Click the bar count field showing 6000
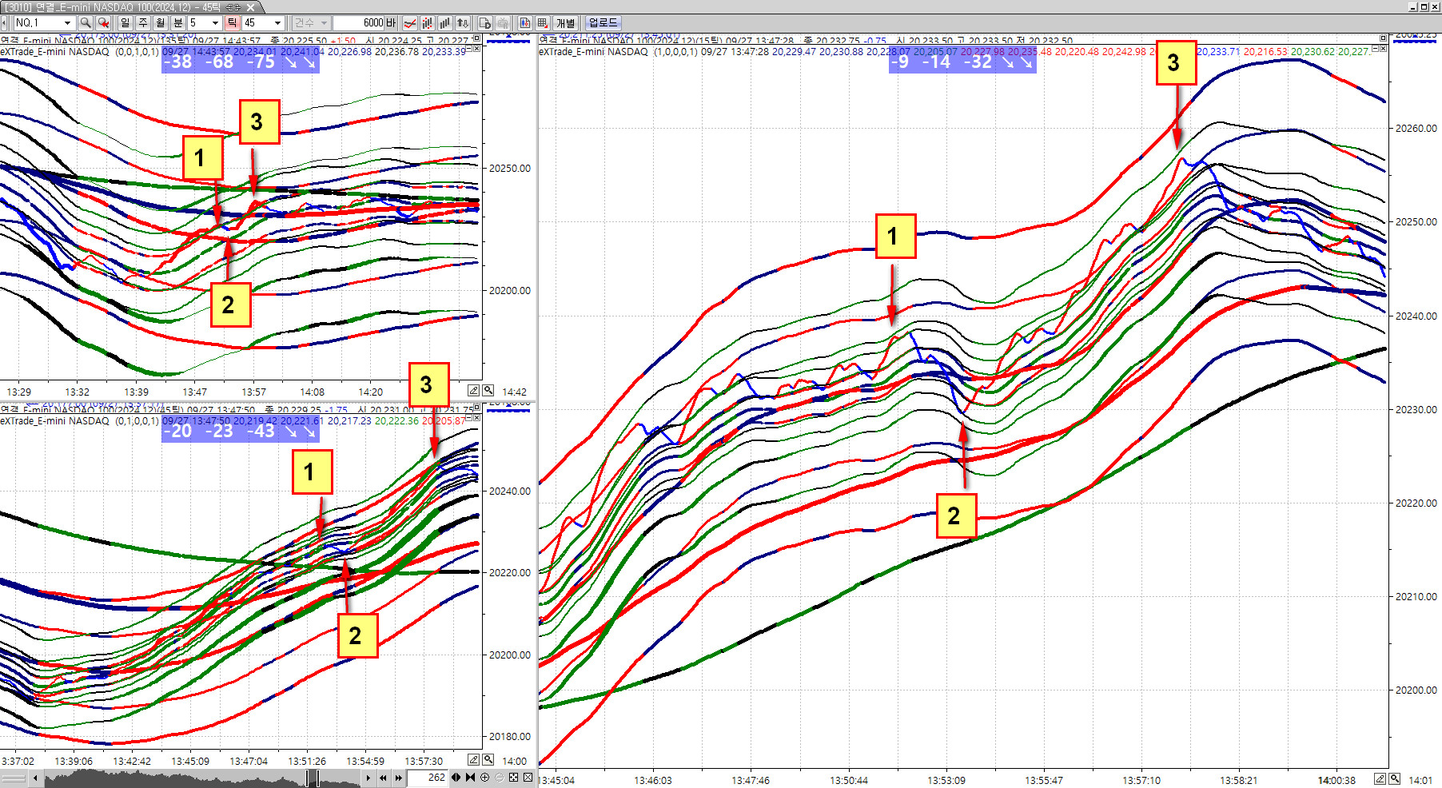 coord(359,23)
